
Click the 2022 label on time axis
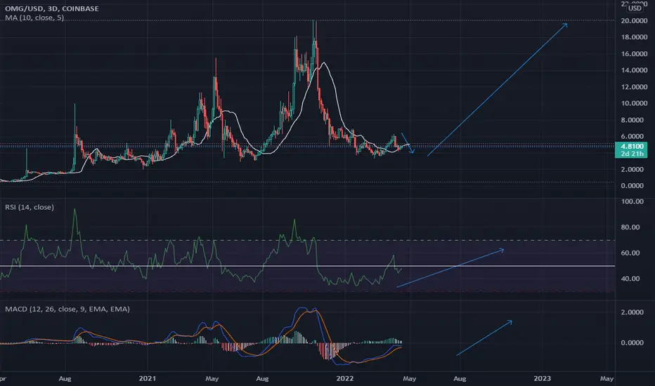click(x=345, y=378)
